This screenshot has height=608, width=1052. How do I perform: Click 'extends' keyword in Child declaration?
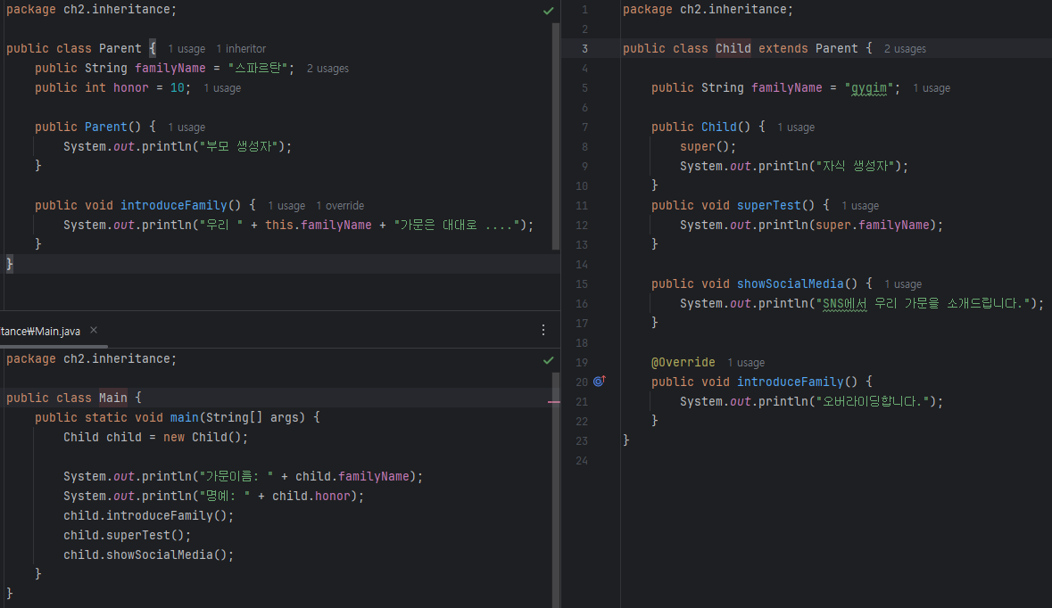pyautogui.click(x=783, y=48)
